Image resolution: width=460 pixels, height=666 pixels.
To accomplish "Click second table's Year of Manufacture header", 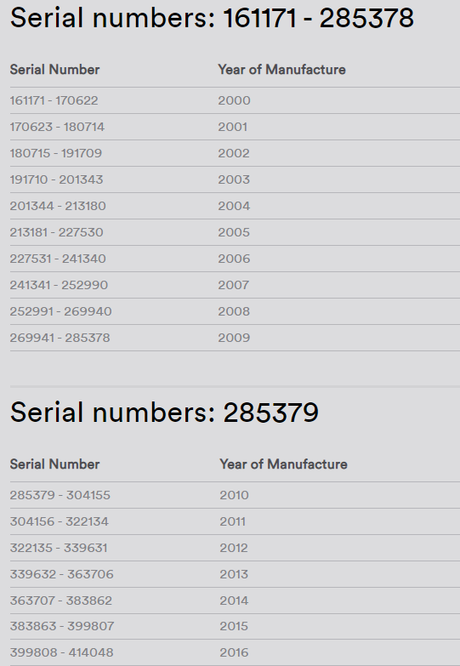I will pos(283,464).
